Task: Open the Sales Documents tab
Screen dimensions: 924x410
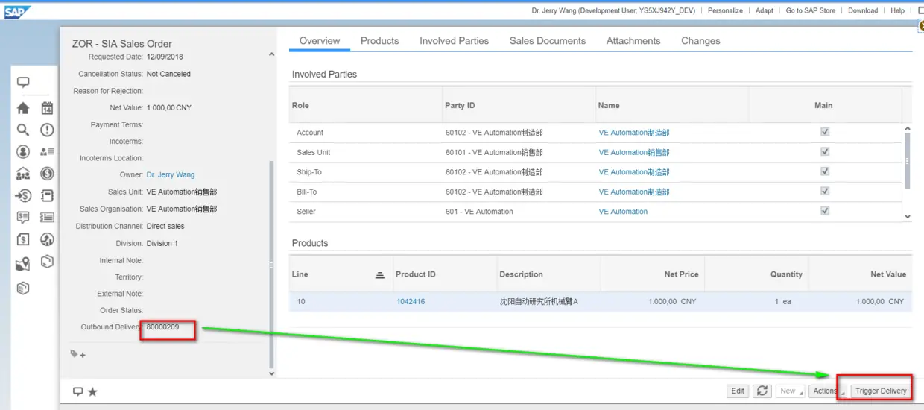Action: (x=548, y=41)
